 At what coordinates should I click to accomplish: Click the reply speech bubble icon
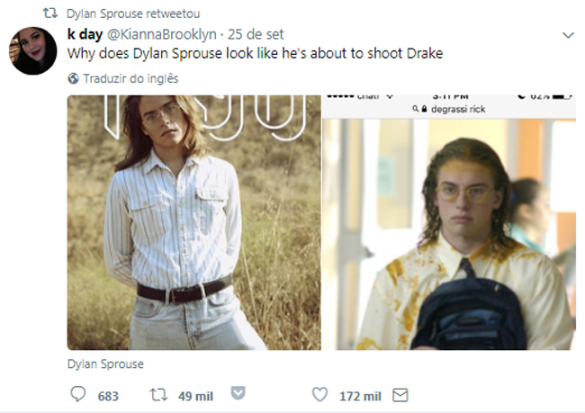tap(77, 395)
